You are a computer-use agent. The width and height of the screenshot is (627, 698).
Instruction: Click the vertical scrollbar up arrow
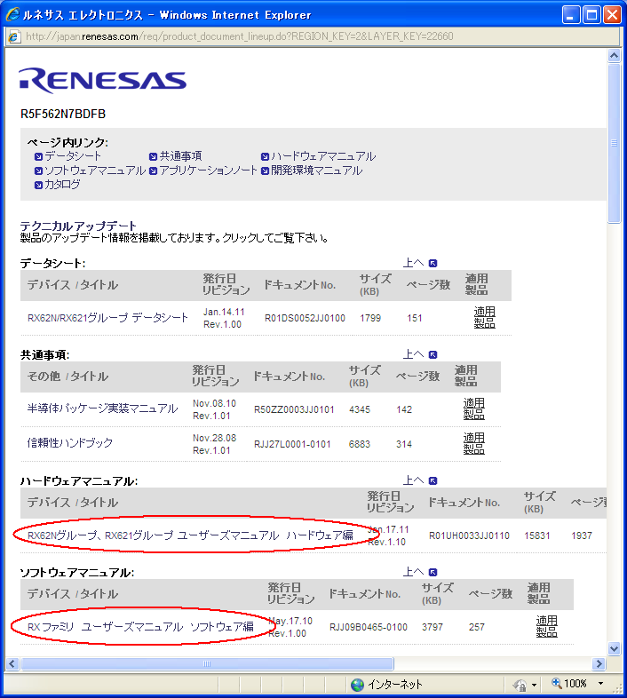pyautogui.click(x=614, y=56)
